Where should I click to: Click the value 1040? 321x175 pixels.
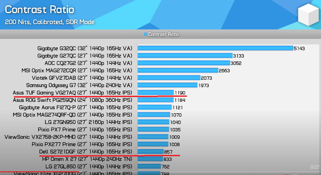point(175,122)
